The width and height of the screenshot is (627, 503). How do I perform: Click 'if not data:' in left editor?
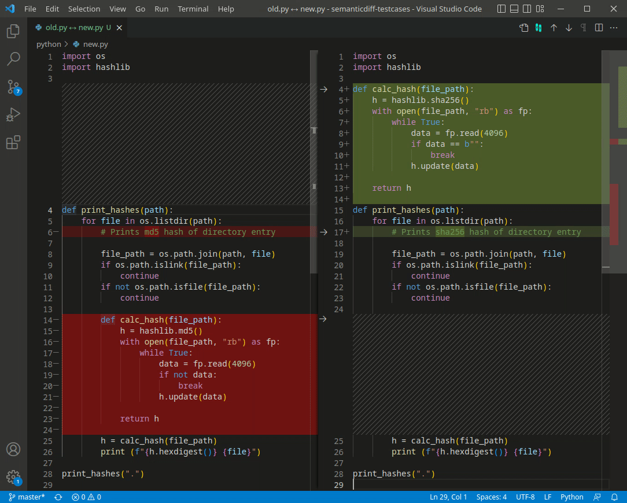click(187, 375)
